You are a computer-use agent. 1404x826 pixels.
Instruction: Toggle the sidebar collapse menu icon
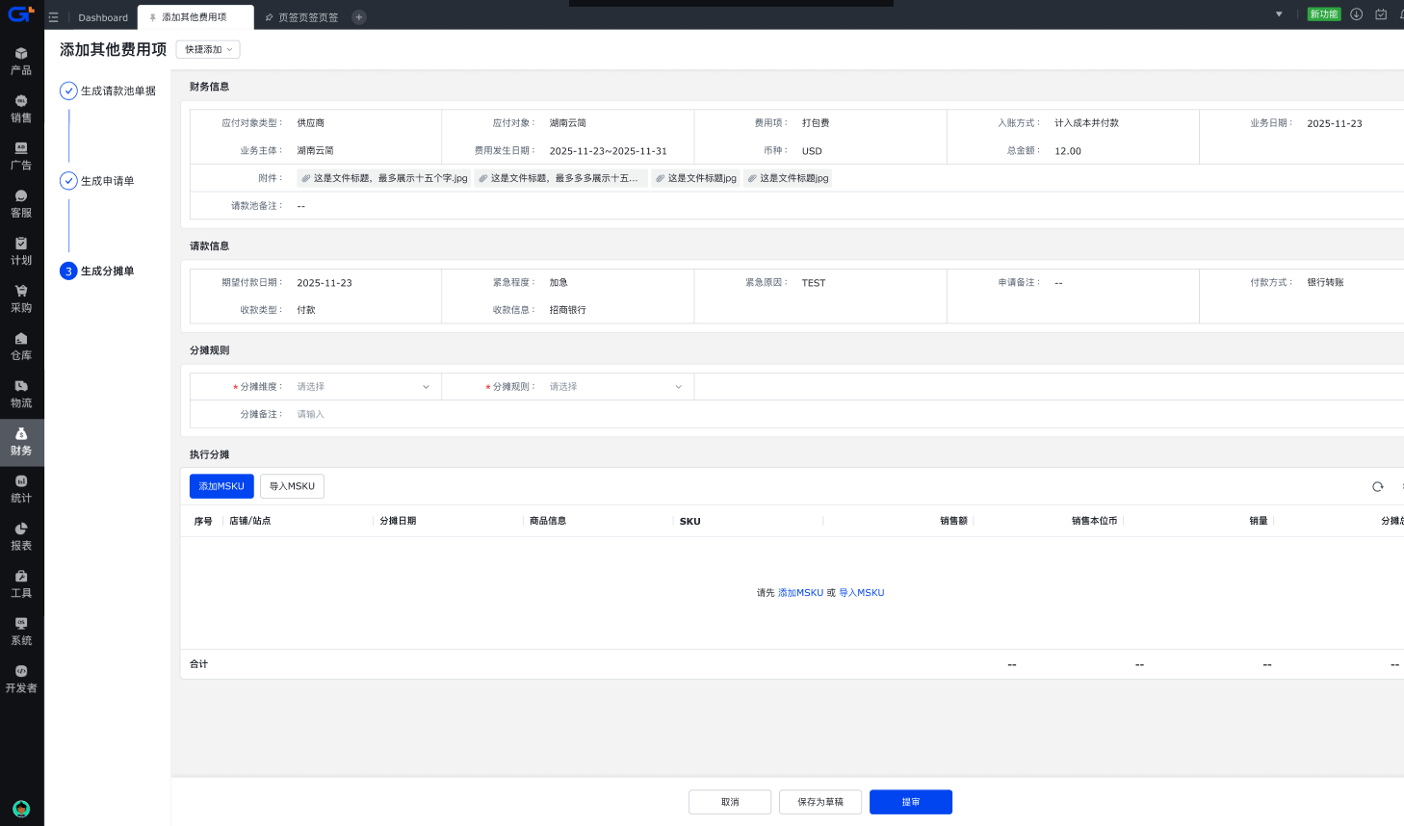[x=53, y=17]
